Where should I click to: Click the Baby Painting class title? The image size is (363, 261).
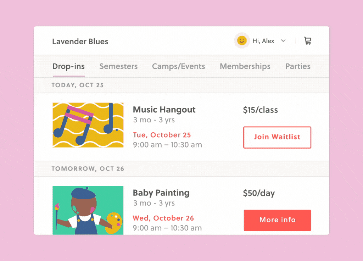click(x=161, y=193)
